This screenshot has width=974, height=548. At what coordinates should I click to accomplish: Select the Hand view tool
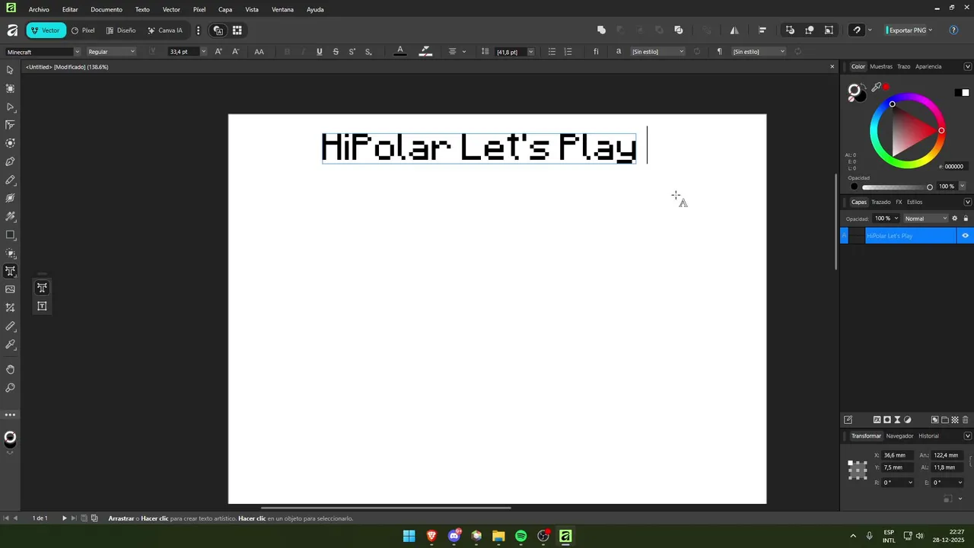pos(10,369)
